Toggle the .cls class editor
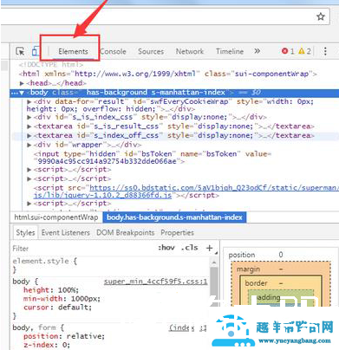This screenshot has height=350, width=339. [x=190, y=248]
